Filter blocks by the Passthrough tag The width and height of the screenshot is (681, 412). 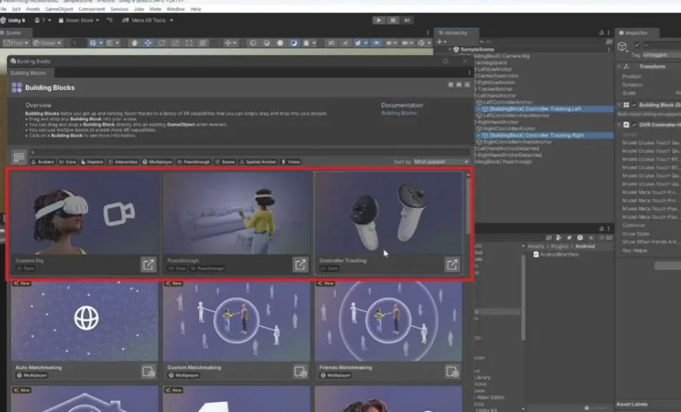click(194, 162)
